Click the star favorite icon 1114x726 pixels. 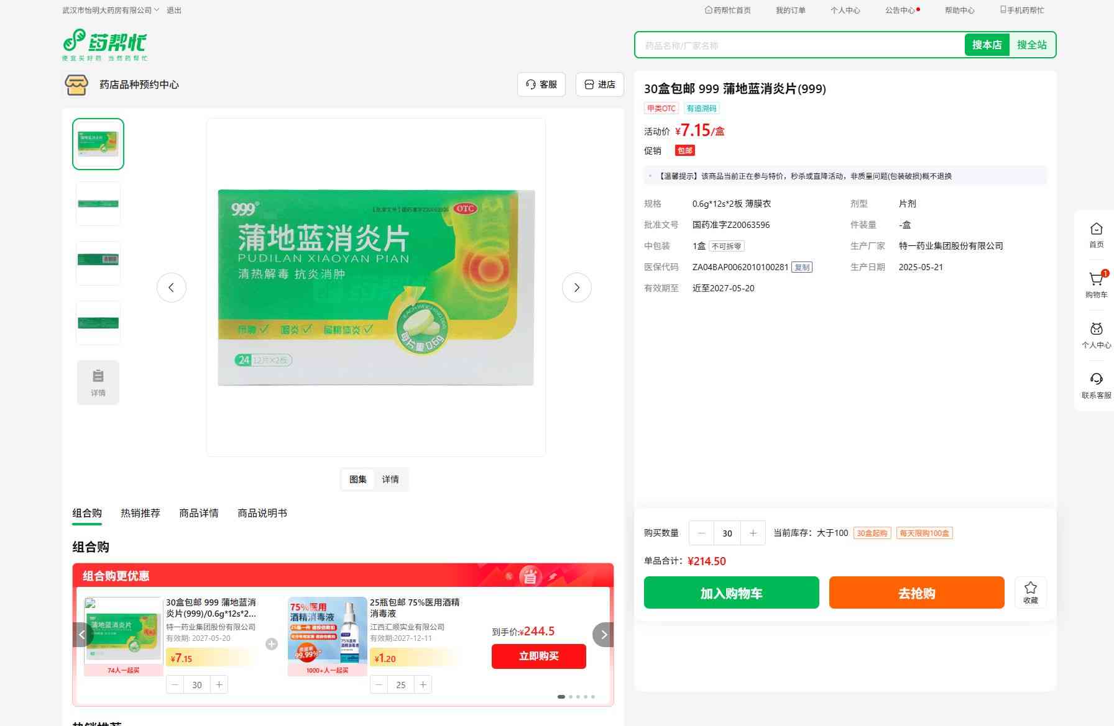pyautogui.click(x=1030, y=588)
